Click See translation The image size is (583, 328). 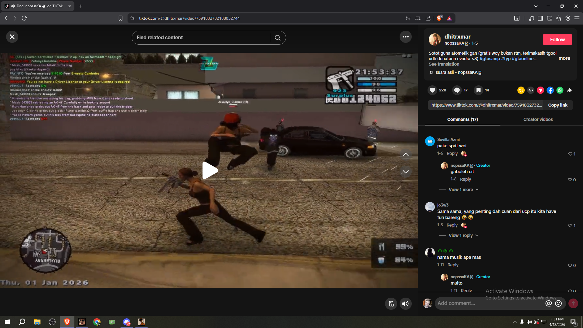point(444,64)
